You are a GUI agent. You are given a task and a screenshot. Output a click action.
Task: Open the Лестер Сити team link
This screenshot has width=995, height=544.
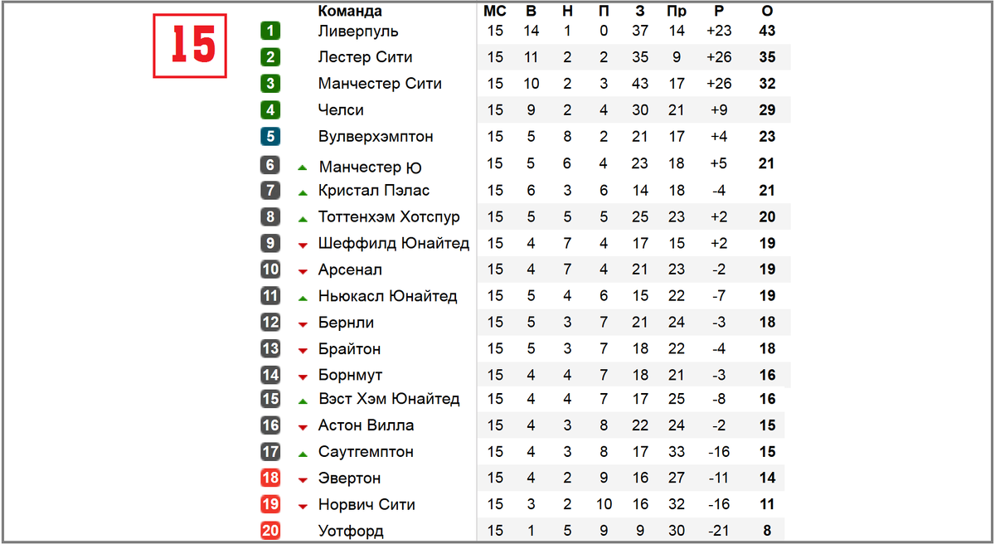365,57
